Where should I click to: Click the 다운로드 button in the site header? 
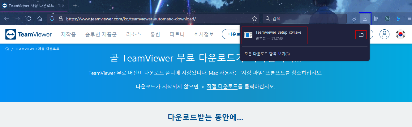231,34
